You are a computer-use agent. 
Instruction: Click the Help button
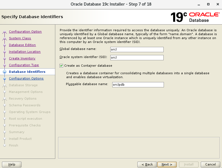coord(12,164)
